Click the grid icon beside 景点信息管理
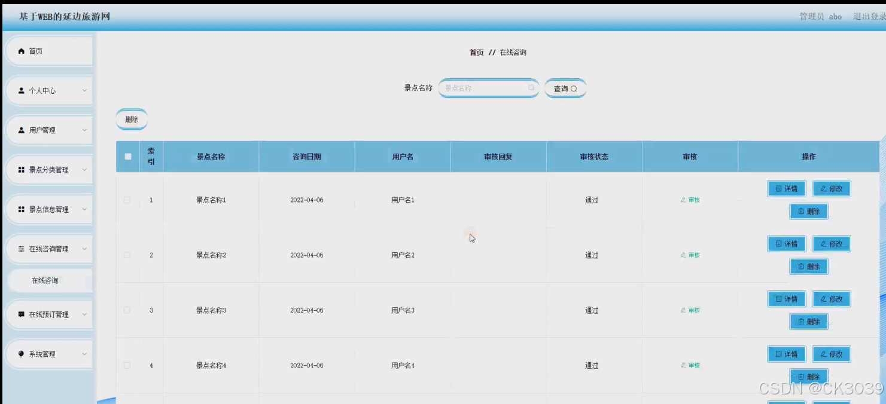Screen dimensions: 886x404 point(22,209)
